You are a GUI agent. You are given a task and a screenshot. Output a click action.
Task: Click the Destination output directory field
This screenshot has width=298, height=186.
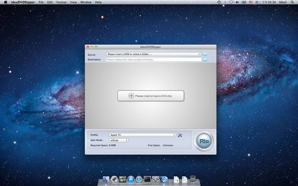coord(153,60)
